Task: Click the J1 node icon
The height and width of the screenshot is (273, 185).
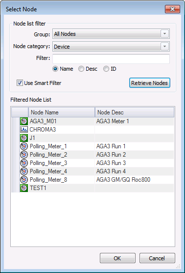Action: coord(24,138)
